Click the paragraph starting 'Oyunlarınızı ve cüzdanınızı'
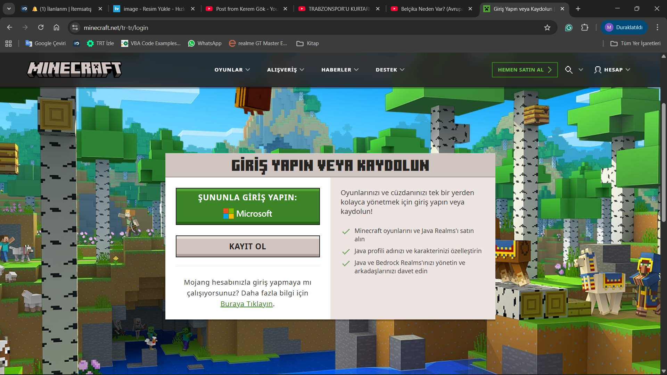 pos(407,202)
